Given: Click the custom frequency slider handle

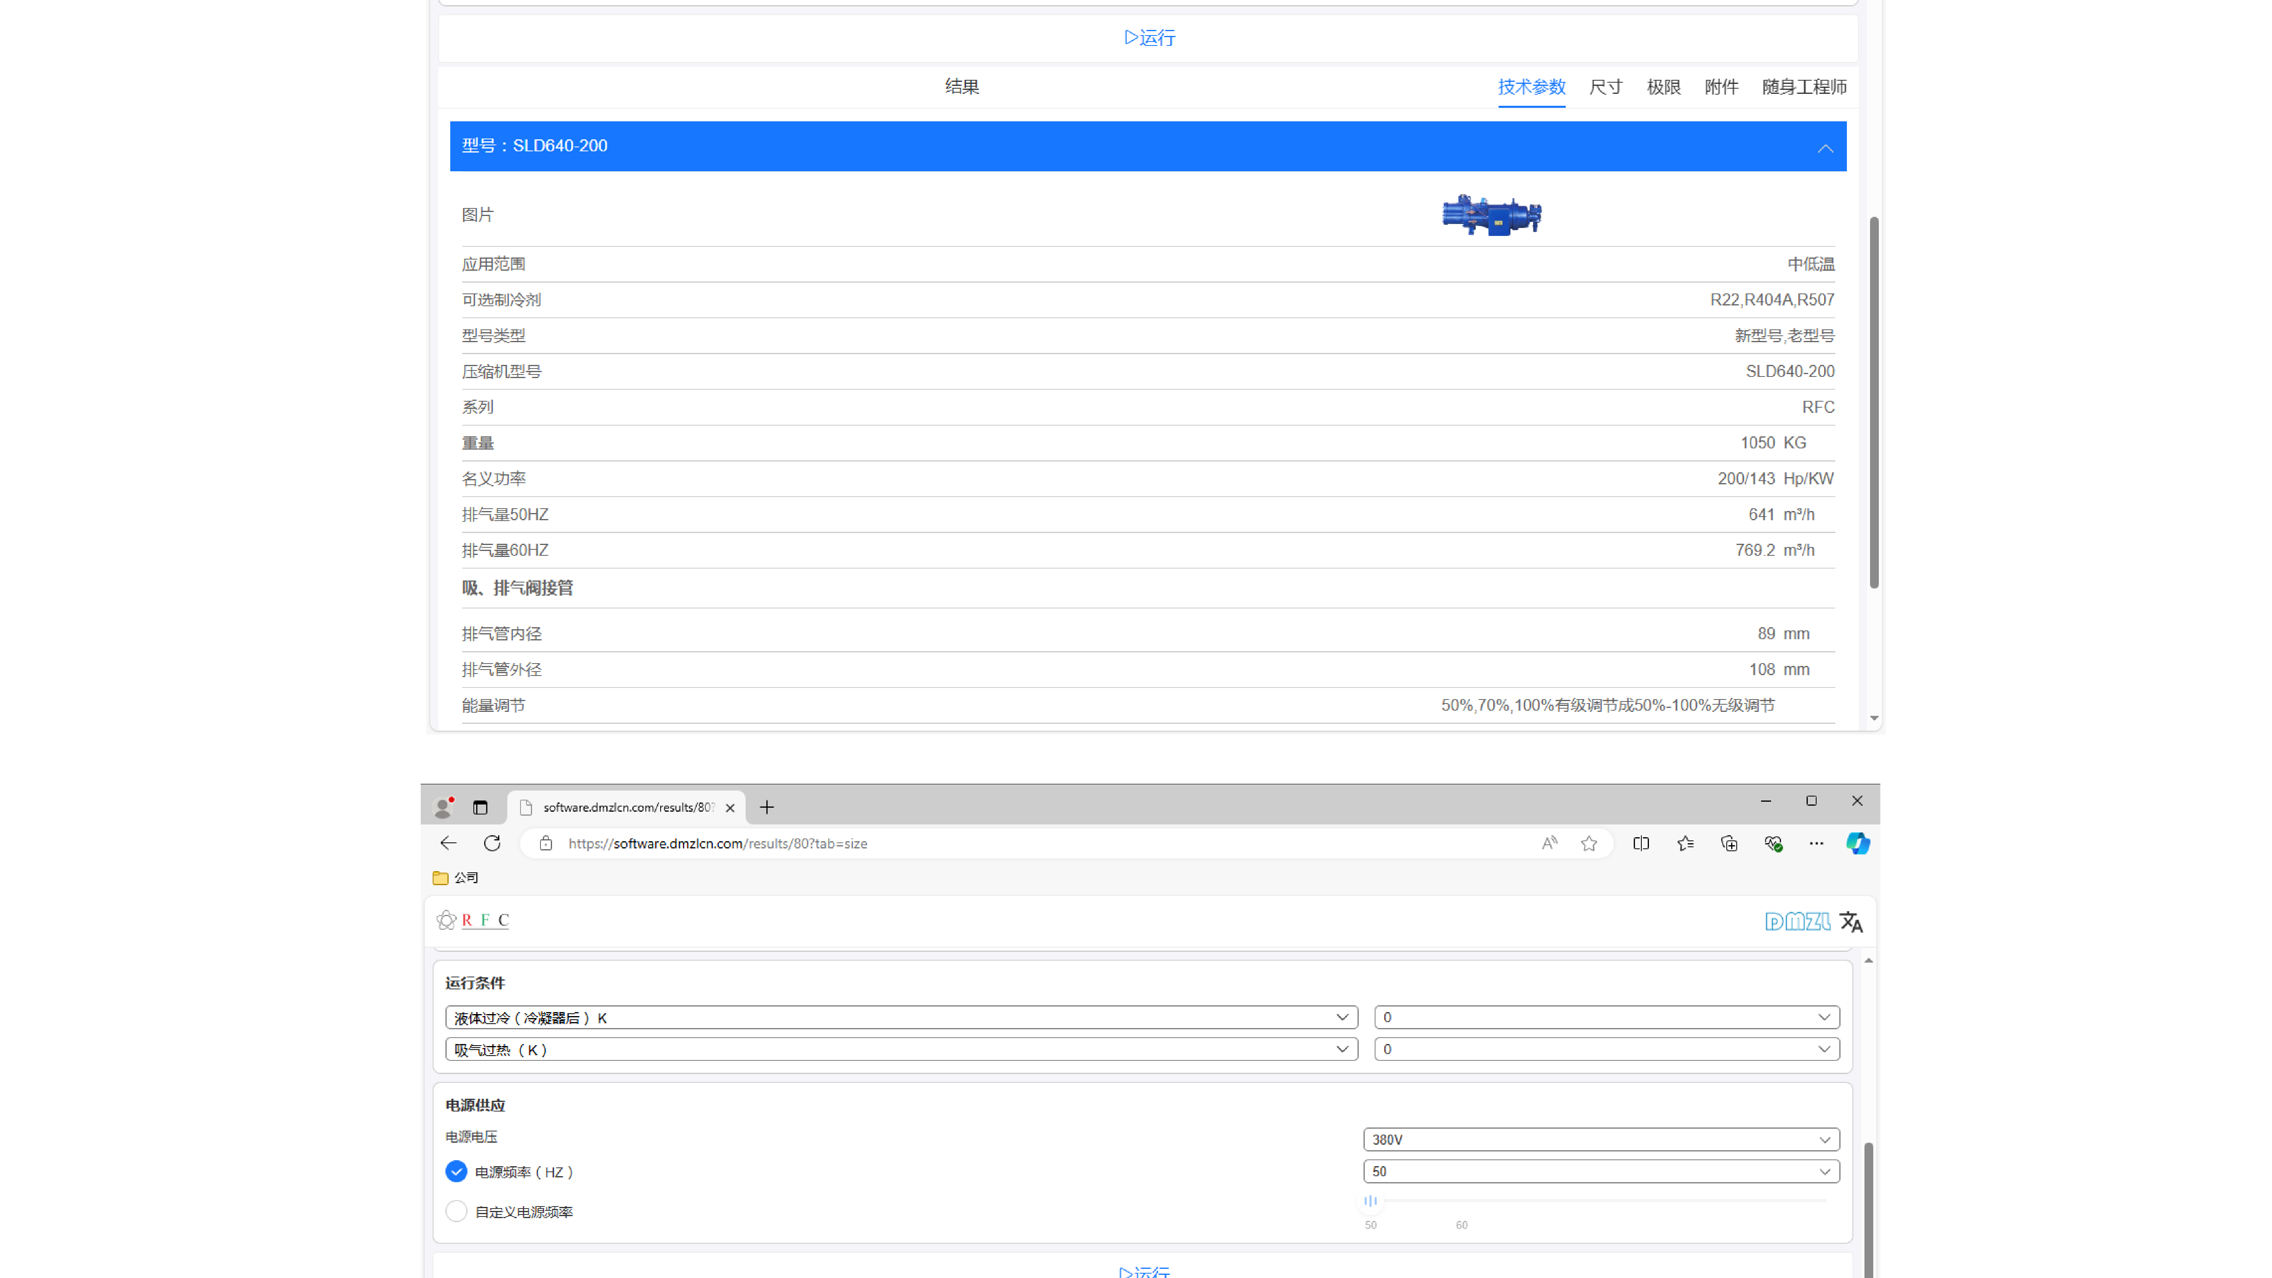Looking at the screenshot, I should 1371,1201.
